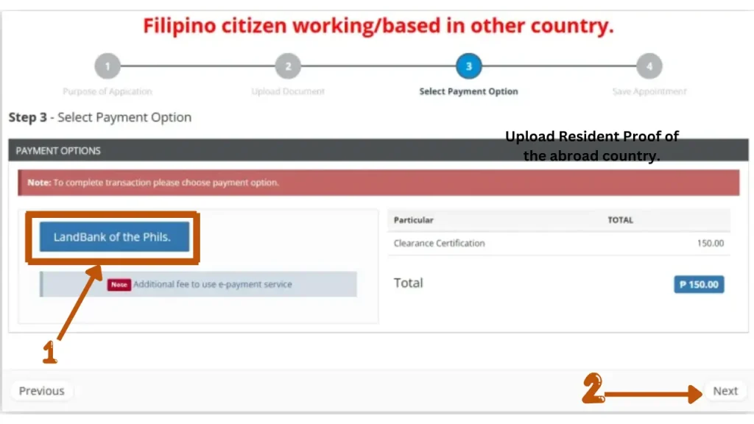Go to the Next step

tap(725, 391)
